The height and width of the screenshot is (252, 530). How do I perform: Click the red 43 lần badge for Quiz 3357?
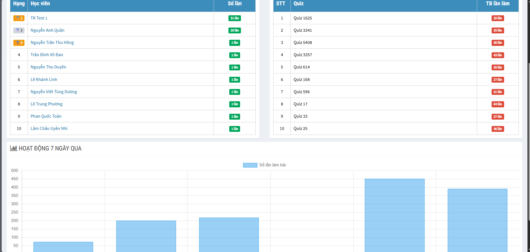(497, 55)
